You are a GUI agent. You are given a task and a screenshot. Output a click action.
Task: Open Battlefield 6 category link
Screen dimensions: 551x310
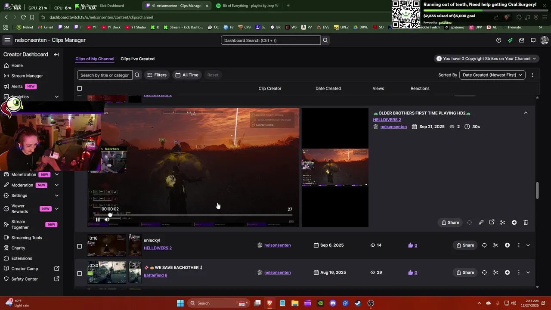[155, 276]
